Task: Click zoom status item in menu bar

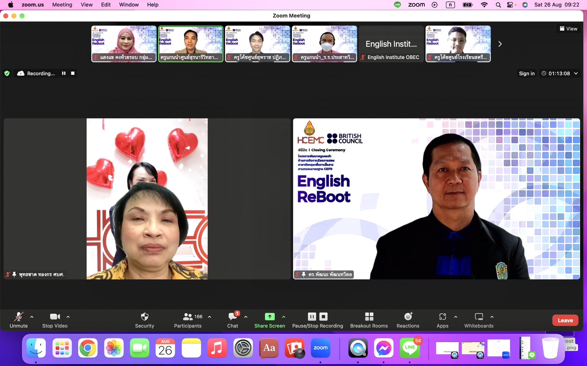Action: (x=416, y=5)
